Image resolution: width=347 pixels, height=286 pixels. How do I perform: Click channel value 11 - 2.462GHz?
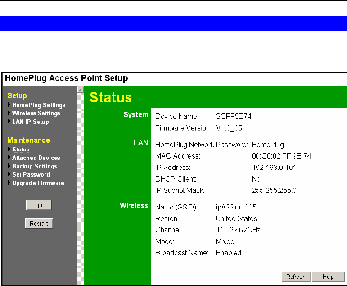238,230
